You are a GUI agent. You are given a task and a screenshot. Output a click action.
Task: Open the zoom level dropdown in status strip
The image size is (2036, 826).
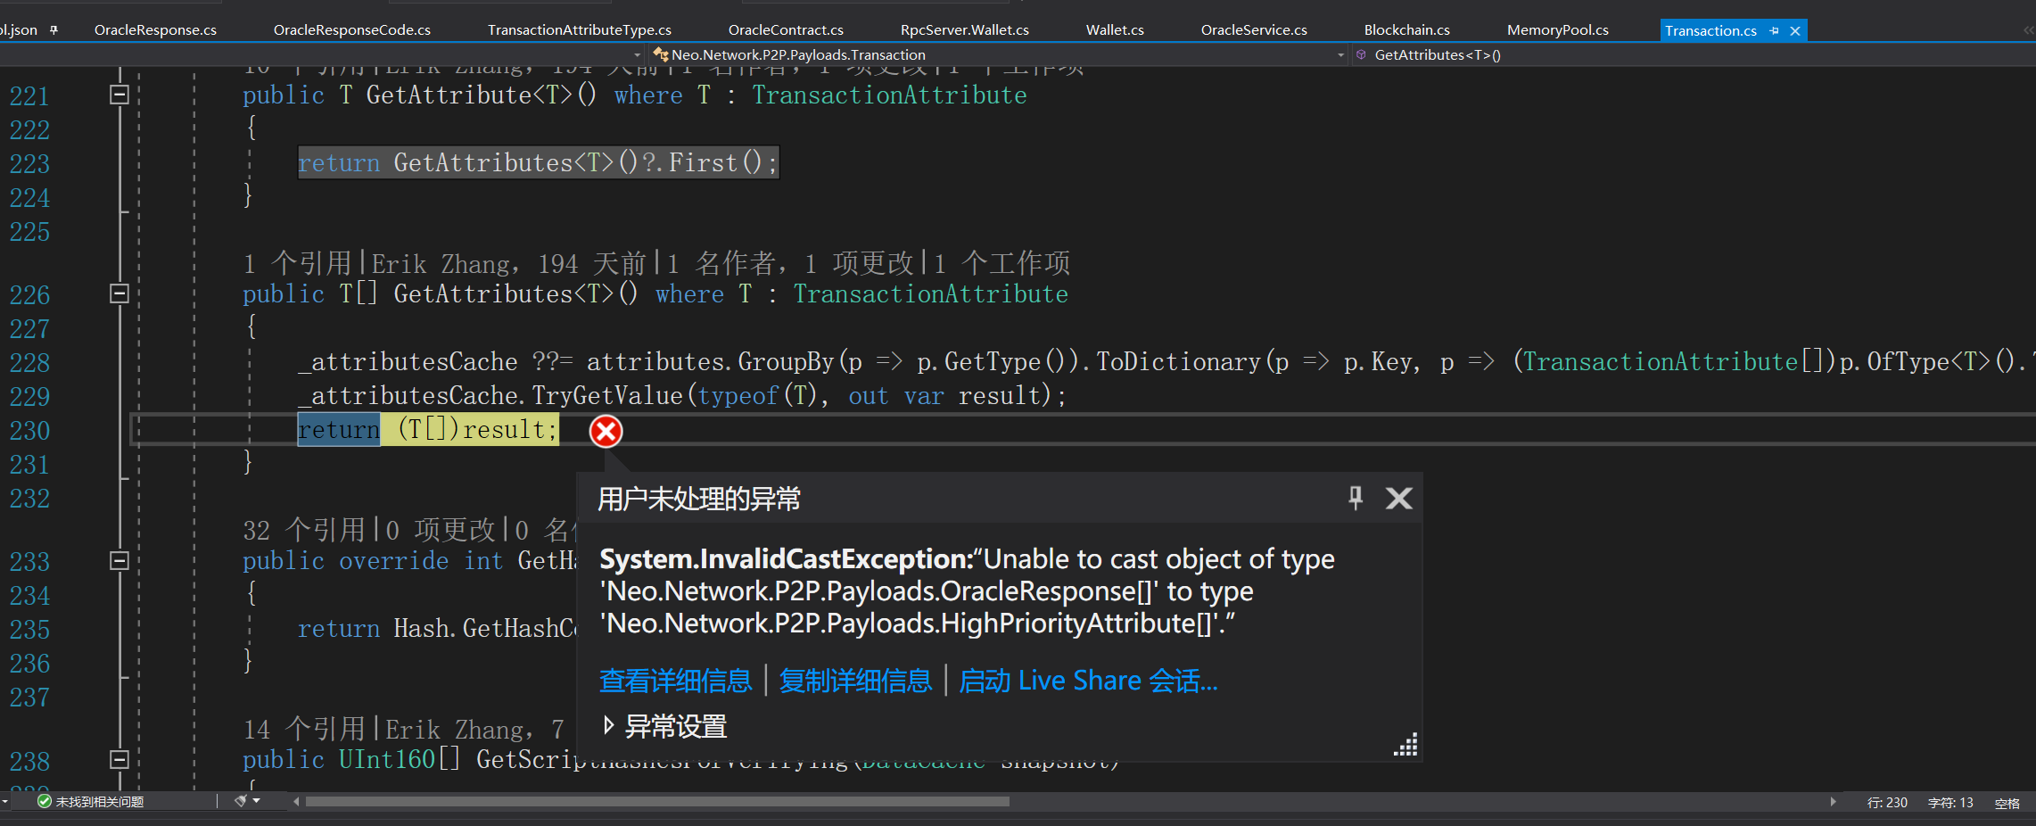click(x=4, y=801)
